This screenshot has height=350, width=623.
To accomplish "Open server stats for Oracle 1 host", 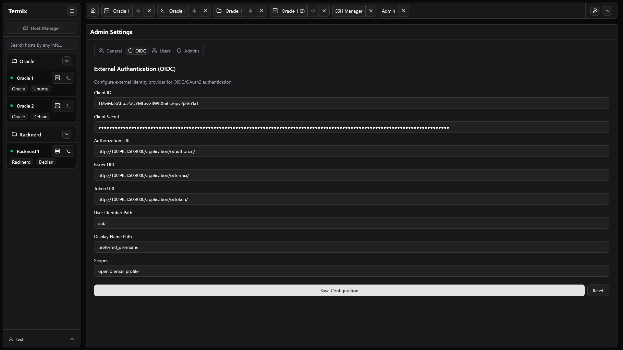I will [x=57, y=78].
